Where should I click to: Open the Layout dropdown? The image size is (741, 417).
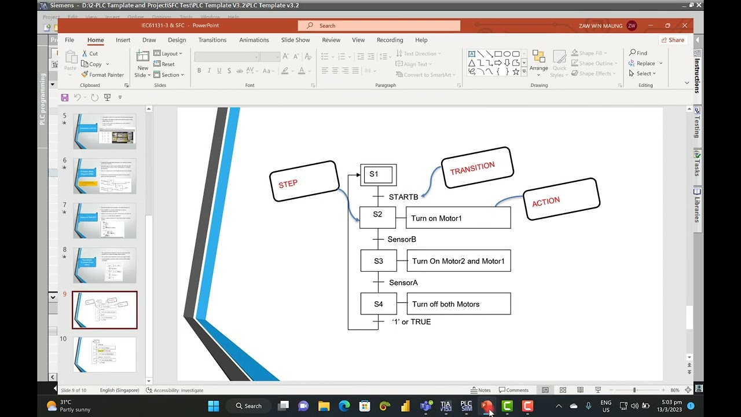coord(168,53)
